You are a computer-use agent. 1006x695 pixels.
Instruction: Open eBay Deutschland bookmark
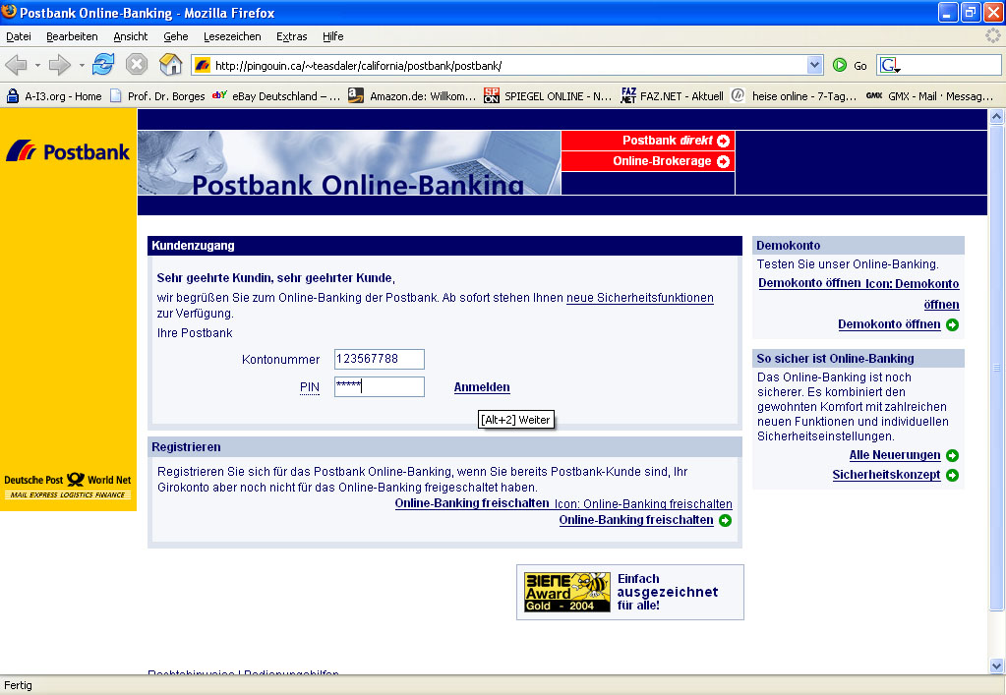(276, 96)
